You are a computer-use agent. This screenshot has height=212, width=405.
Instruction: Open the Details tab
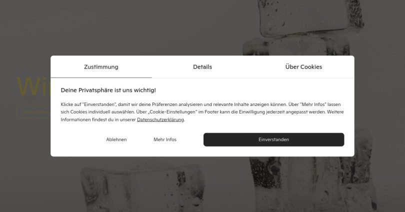(202, 67)
